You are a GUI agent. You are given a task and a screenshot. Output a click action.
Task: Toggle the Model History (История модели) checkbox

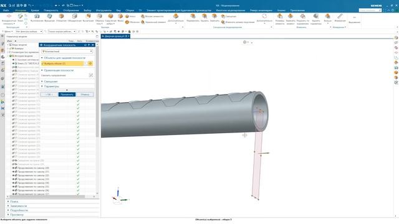click(x=11, y=56)
